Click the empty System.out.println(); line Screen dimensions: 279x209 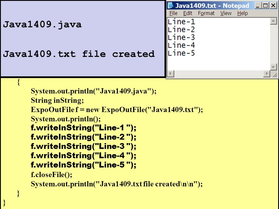[66, 119]
